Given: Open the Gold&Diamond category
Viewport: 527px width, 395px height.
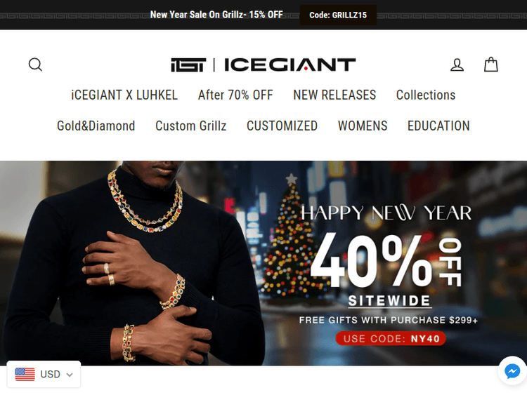Looking at the screenshot, I should pyautogui.click(x=96, y=126).
